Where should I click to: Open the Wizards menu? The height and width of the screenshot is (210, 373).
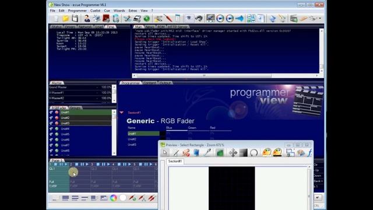tap(119, 10)
